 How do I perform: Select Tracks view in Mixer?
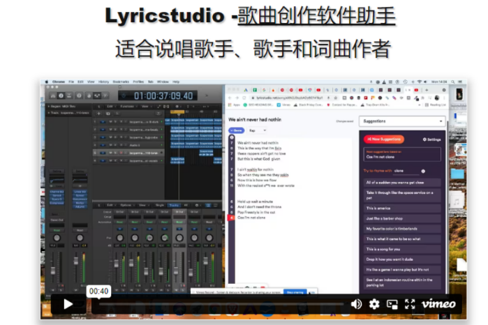(174, 205)
